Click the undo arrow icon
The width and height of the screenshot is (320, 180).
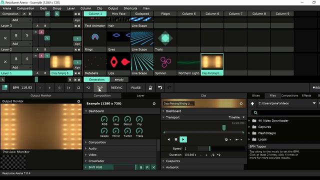pyautogui.click(x=160, y=88)
